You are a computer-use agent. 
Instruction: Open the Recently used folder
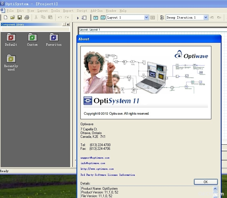tap(11, 62)
